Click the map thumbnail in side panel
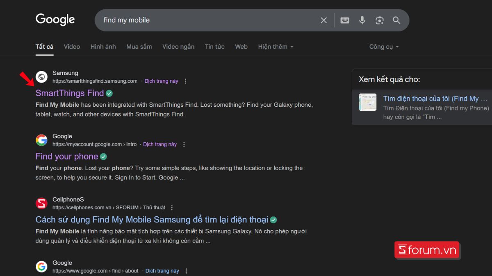 [368, 102]
